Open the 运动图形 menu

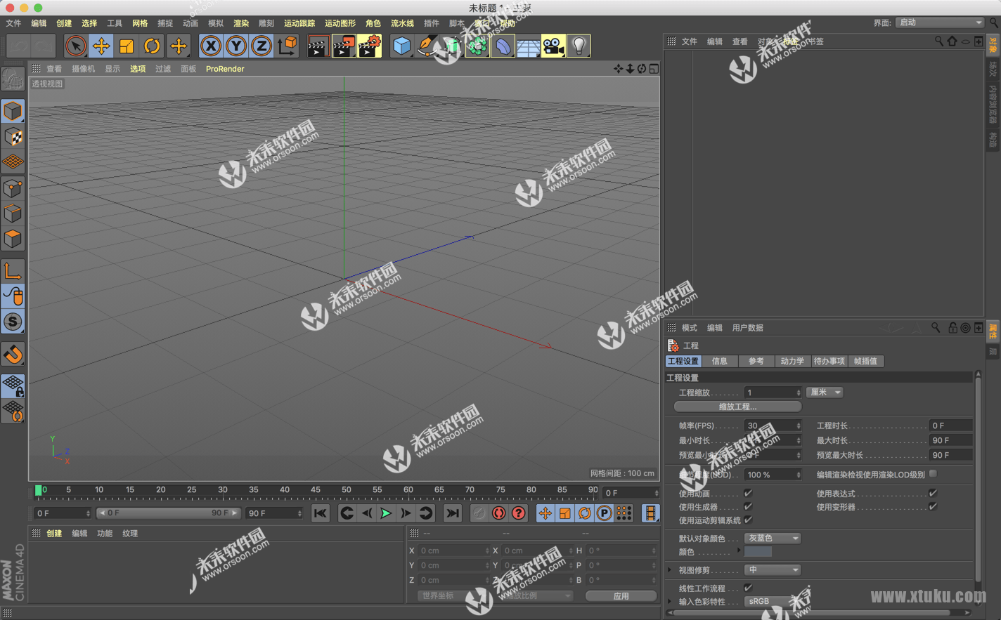[x=340, y=23]
